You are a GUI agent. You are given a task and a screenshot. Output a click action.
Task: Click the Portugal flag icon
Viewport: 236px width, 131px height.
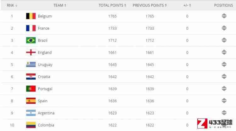31,89
